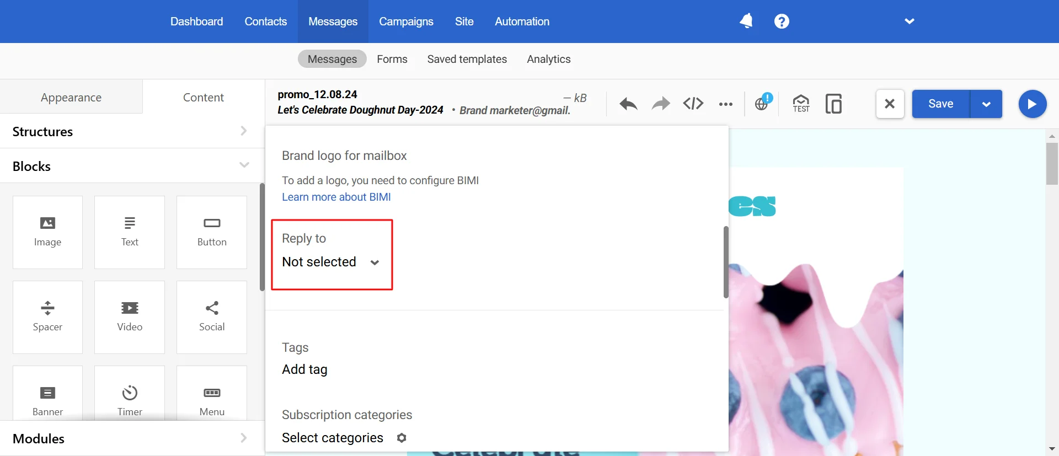Switch to the Content tab

click(x=204, y=97)
